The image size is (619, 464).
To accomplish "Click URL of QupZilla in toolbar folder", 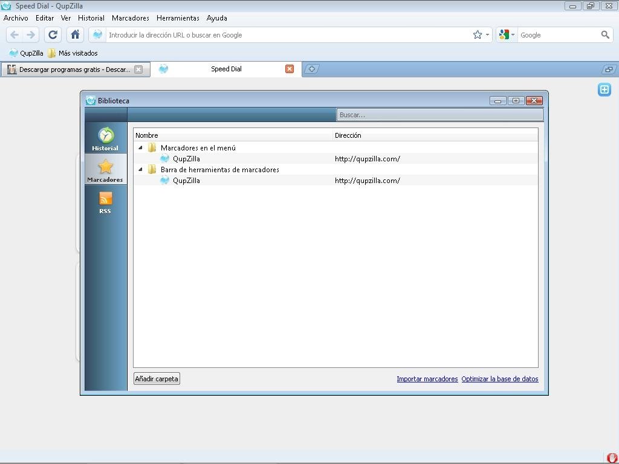I will click(x=368, y=180).
